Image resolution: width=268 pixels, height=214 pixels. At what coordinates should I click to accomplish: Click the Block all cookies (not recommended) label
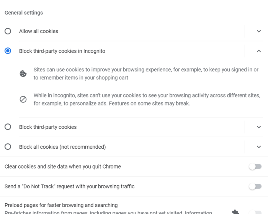(x=62, y=147)
